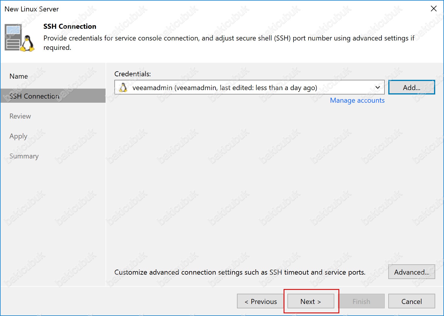The width and height of the screenshot is (444, 316).
Task: Open Advanced... connection settings
Action: click(x=411, y=272)
